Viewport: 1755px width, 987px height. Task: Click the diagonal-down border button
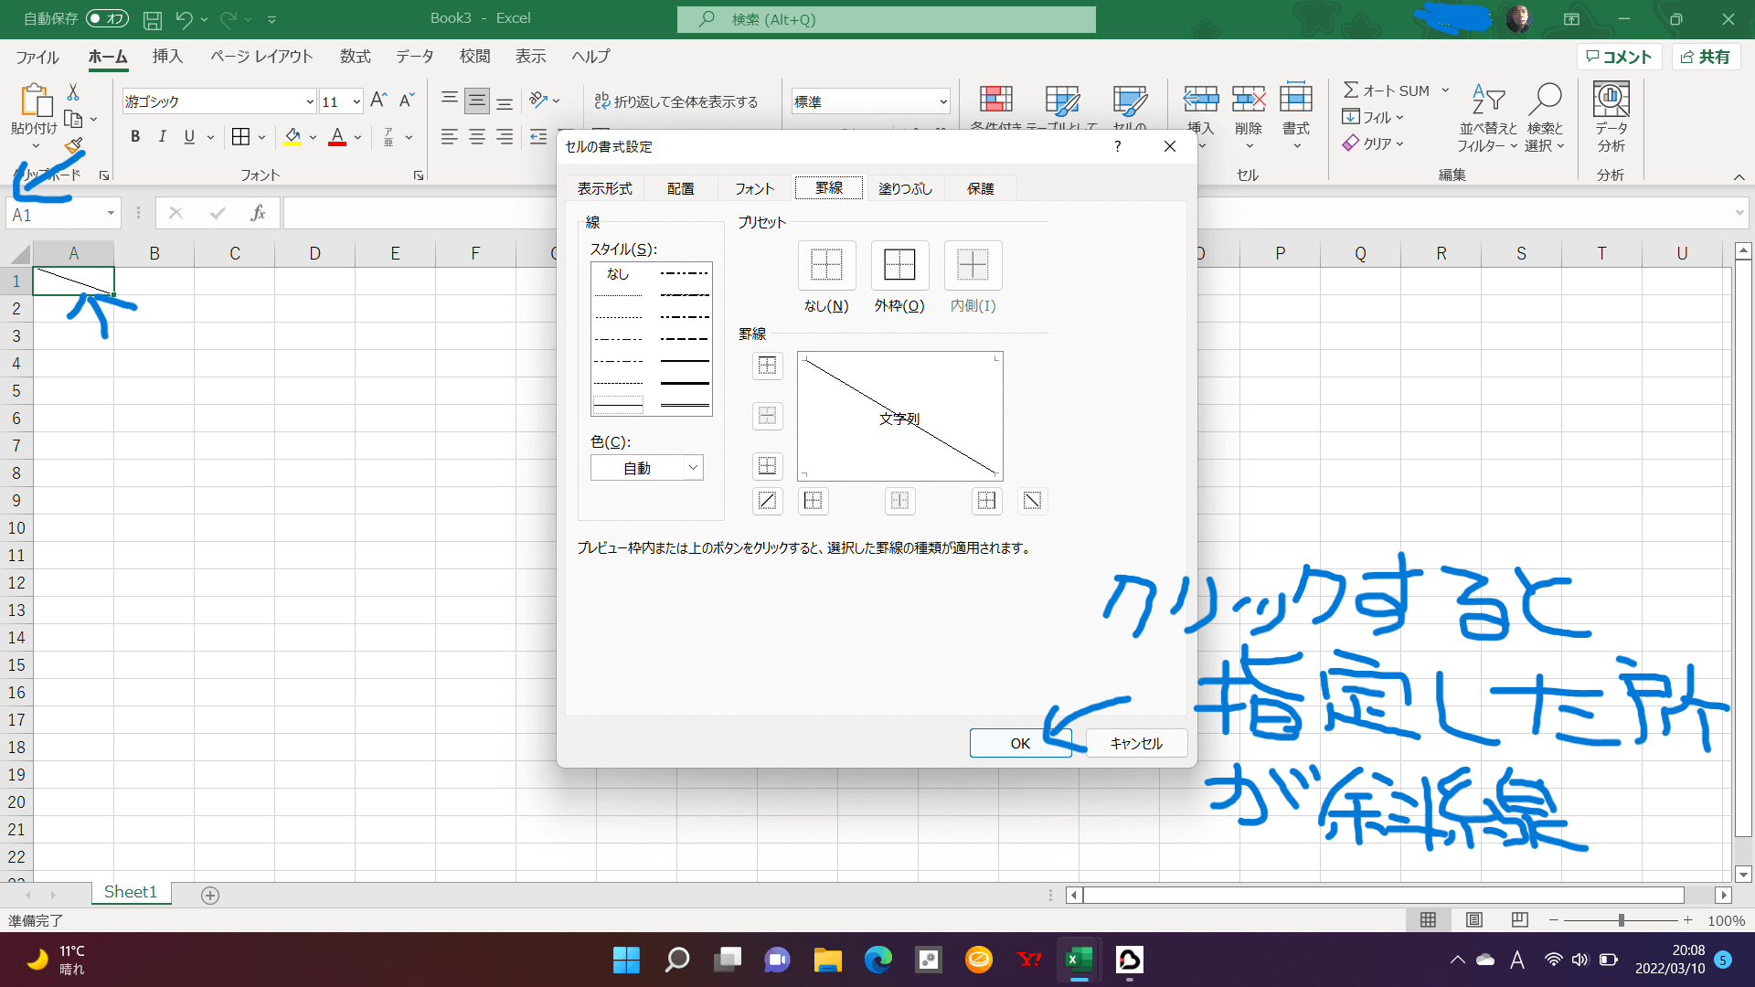click(x=1032, y=501)
